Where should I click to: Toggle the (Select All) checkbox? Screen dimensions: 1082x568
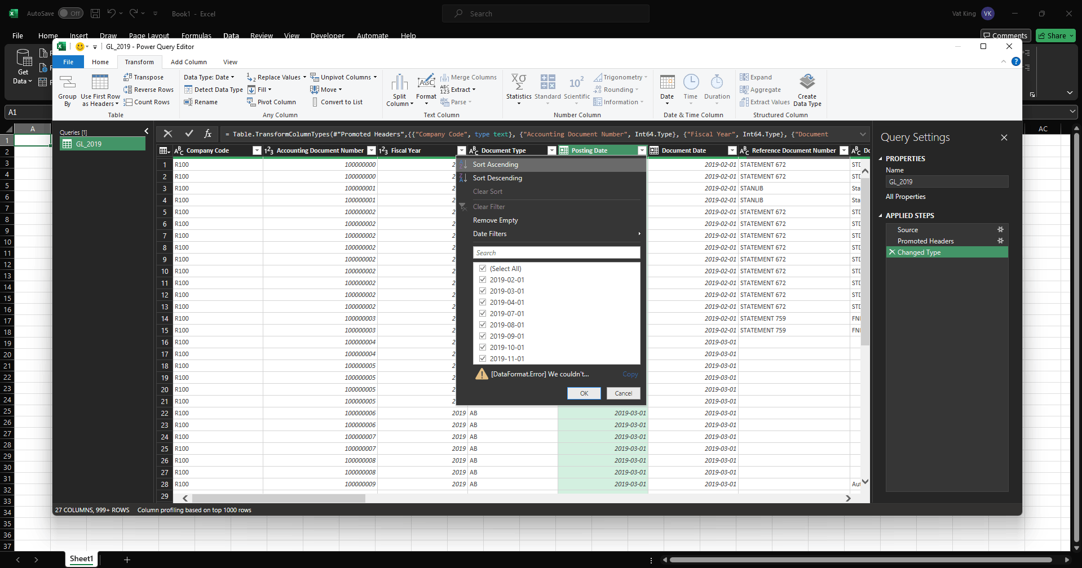point(483,268)
